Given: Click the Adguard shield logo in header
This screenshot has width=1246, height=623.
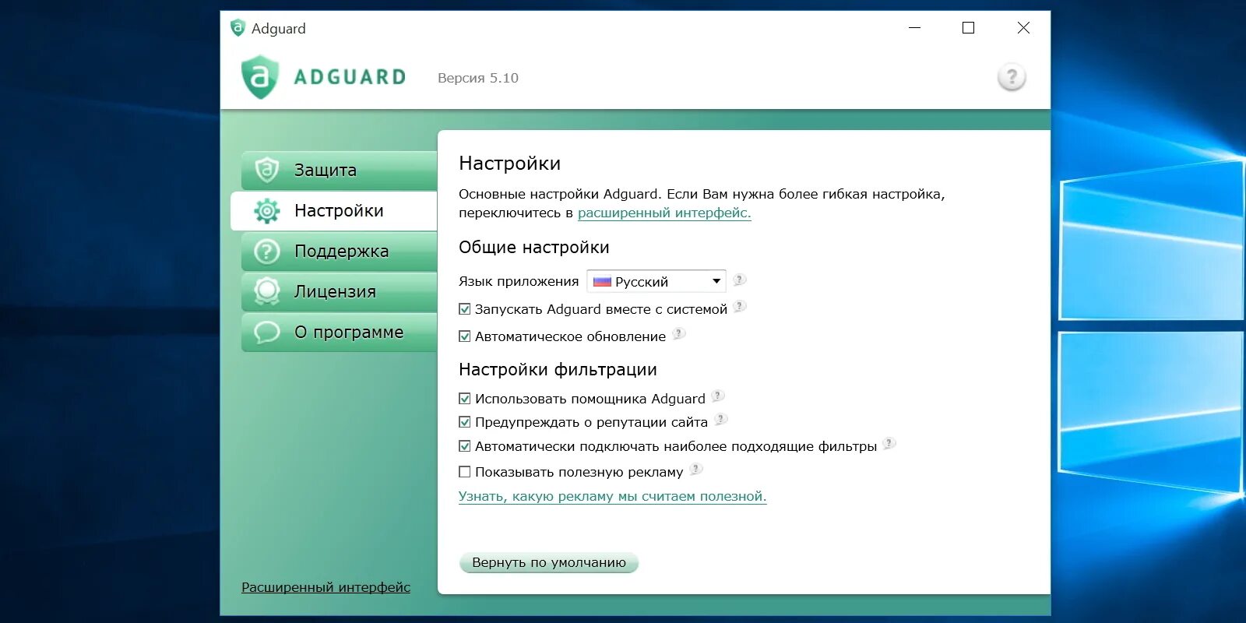Looking at the screenshot, I should pos(260,76).
